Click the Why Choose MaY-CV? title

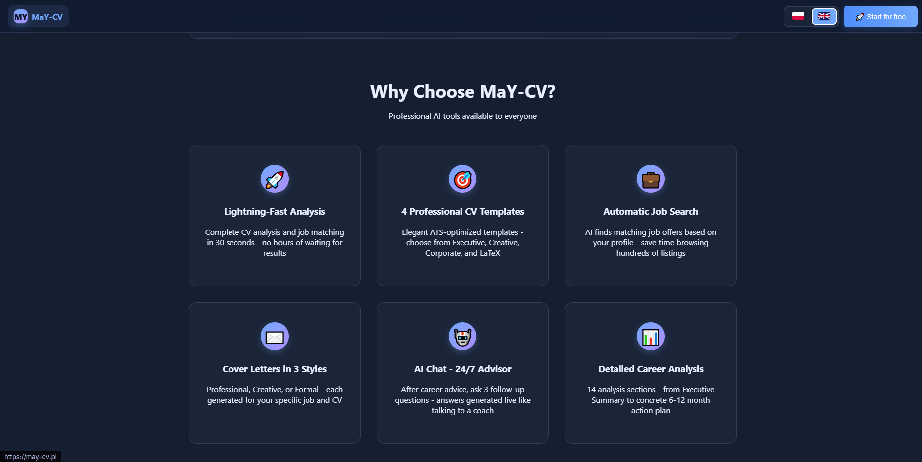coord(462,92)
